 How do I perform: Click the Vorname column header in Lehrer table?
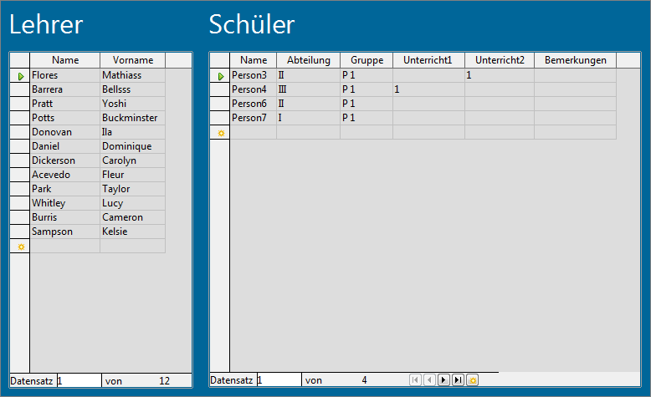(132, 60)
